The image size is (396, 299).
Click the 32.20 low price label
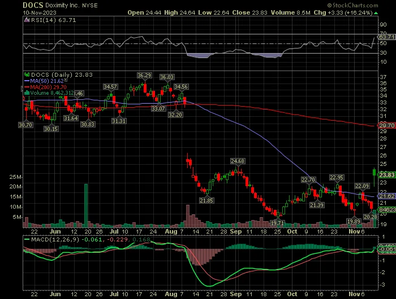click(175, 115)
